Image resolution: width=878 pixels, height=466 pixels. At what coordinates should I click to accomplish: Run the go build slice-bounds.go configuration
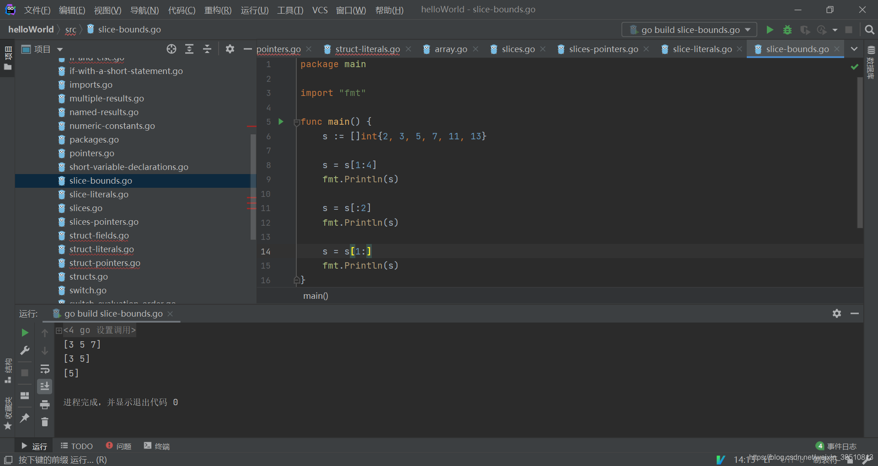point(770,30)
